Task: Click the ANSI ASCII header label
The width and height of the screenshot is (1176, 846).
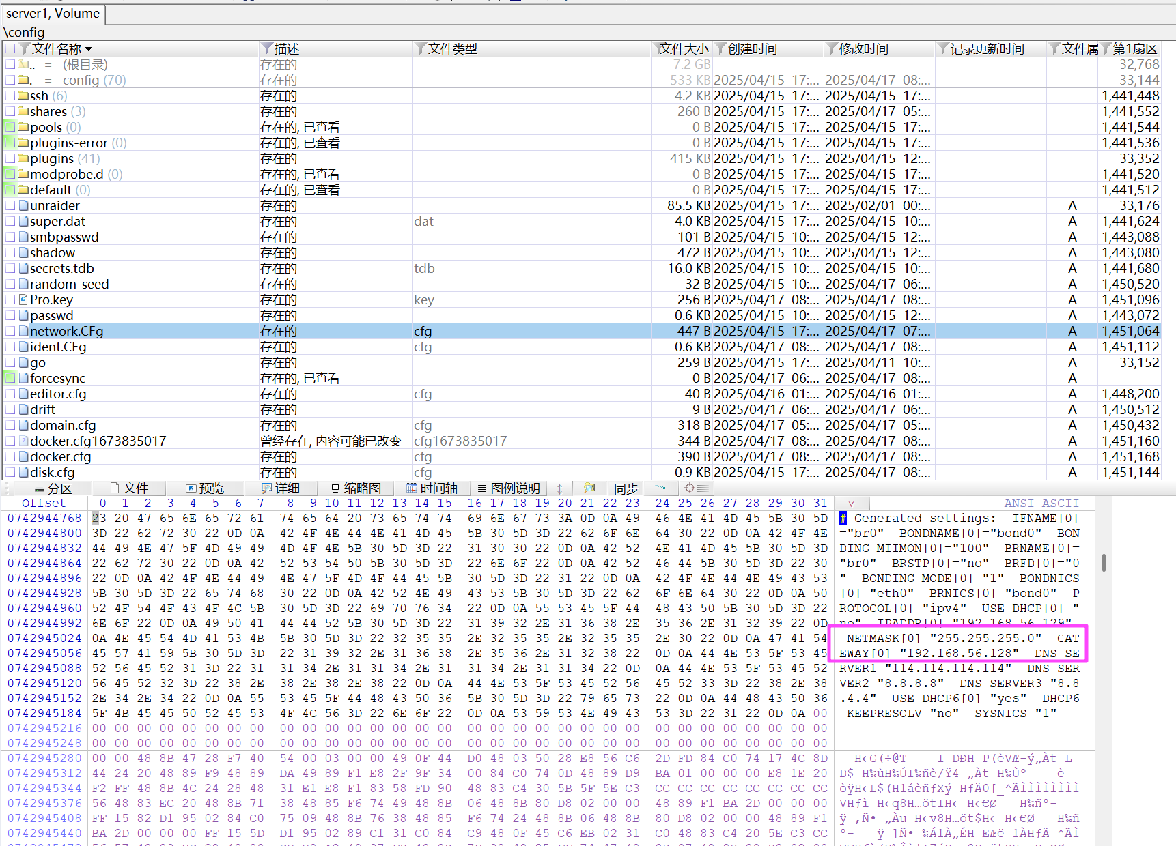Action: 1041,504
